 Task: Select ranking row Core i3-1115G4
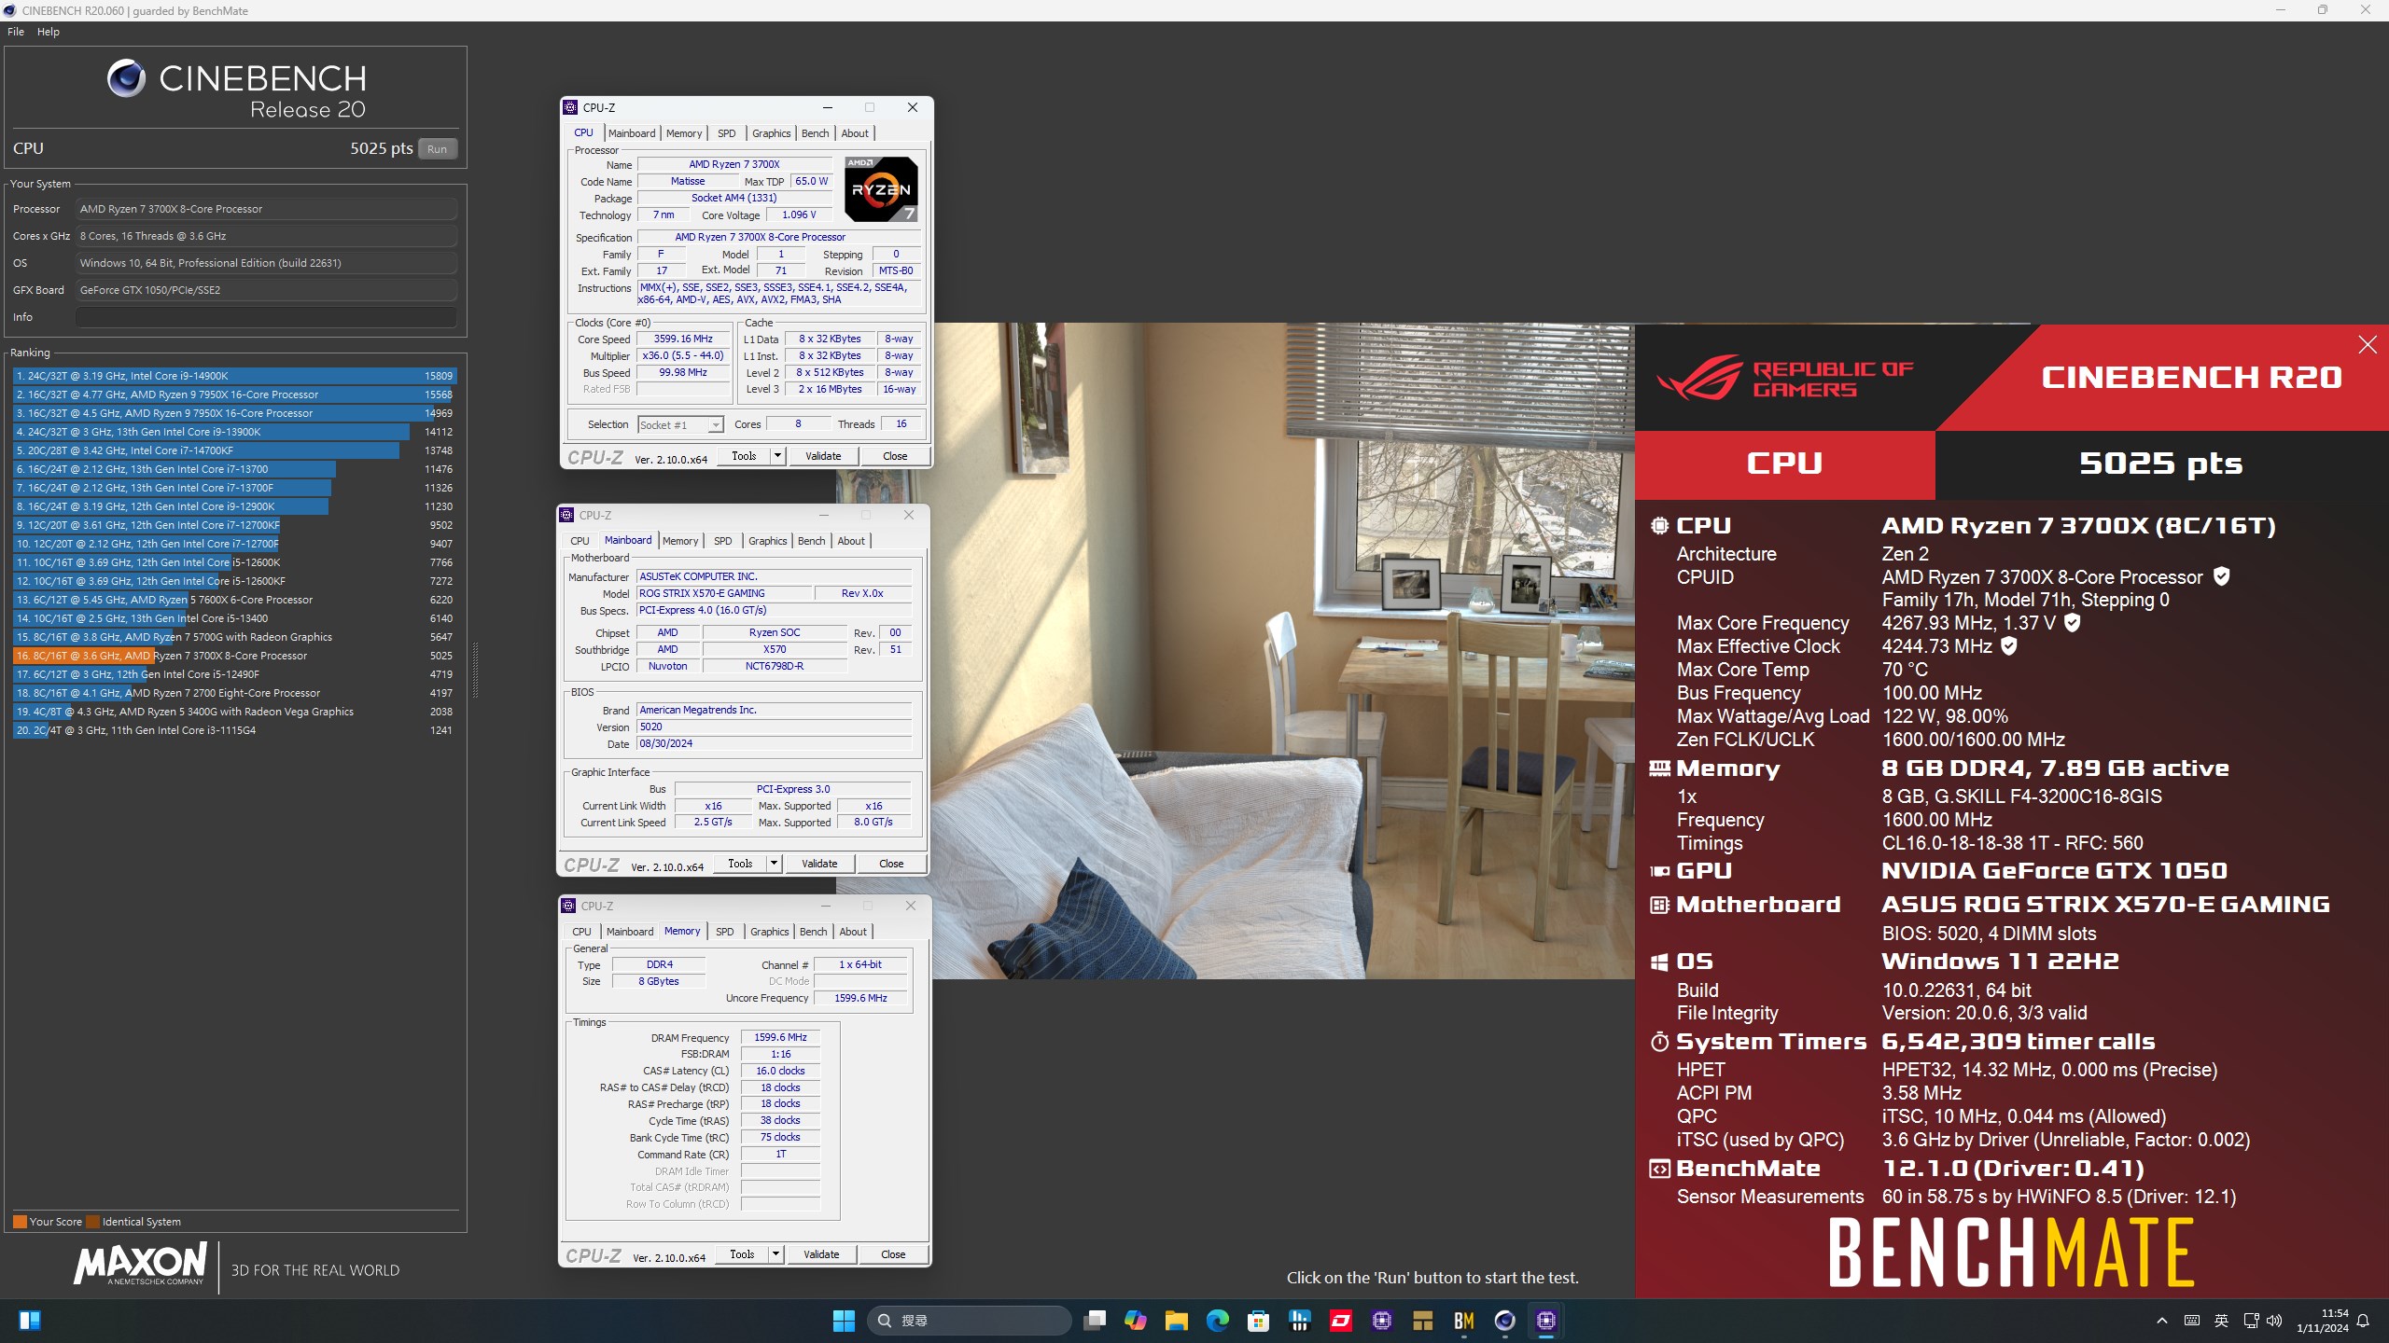coord(234,730)
